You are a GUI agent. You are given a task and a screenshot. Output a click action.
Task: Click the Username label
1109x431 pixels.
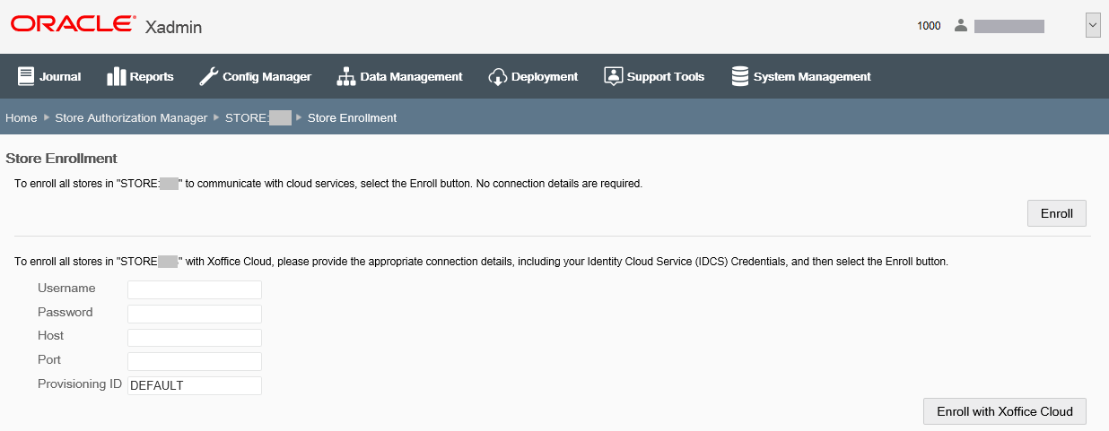pos(66,288)
